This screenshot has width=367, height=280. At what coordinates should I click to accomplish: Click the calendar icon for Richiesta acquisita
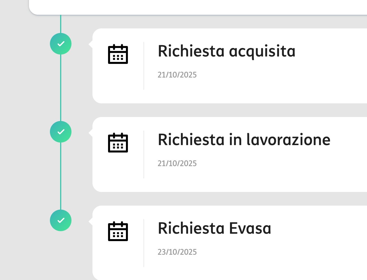[x=118, y=54]
